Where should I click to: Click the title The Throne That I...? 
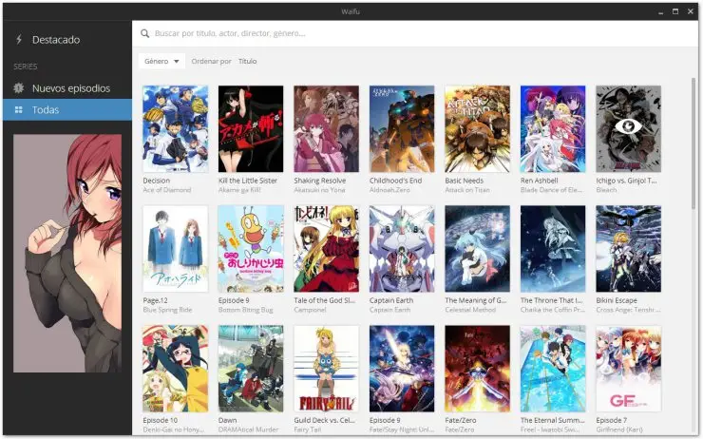click(x=551, y=300)
